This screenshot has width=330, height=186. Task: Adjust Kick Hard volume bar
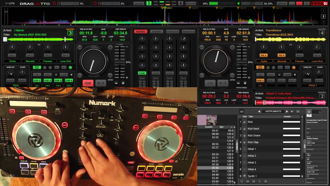291,129
